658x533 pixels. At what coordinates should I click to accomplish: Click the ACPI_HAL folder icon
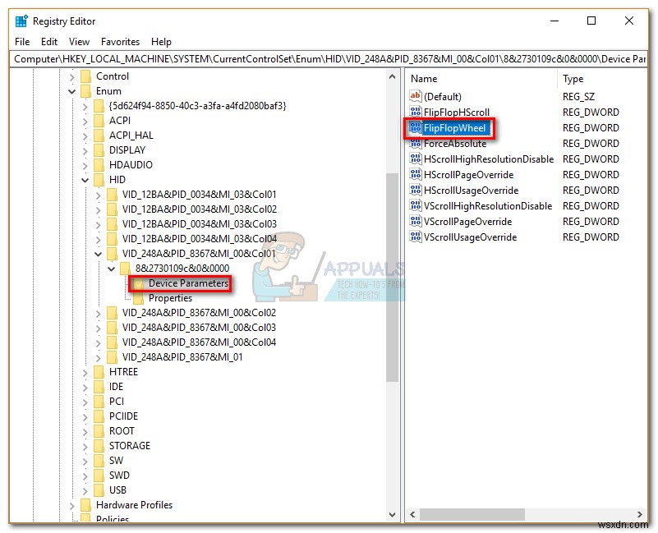tap(99, 136)
